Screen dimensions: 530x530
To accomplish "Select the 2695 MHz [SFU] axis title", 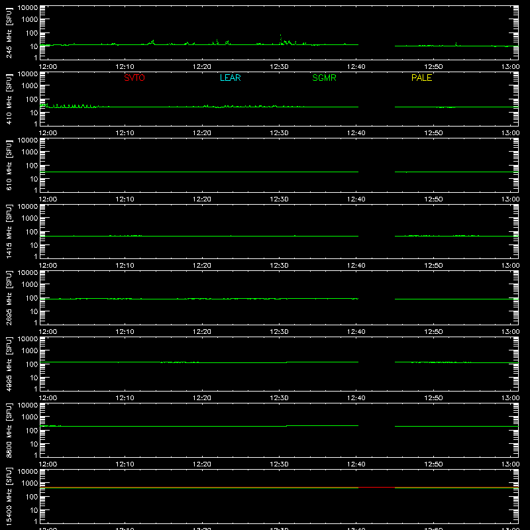I will click(x=9, y=297).
